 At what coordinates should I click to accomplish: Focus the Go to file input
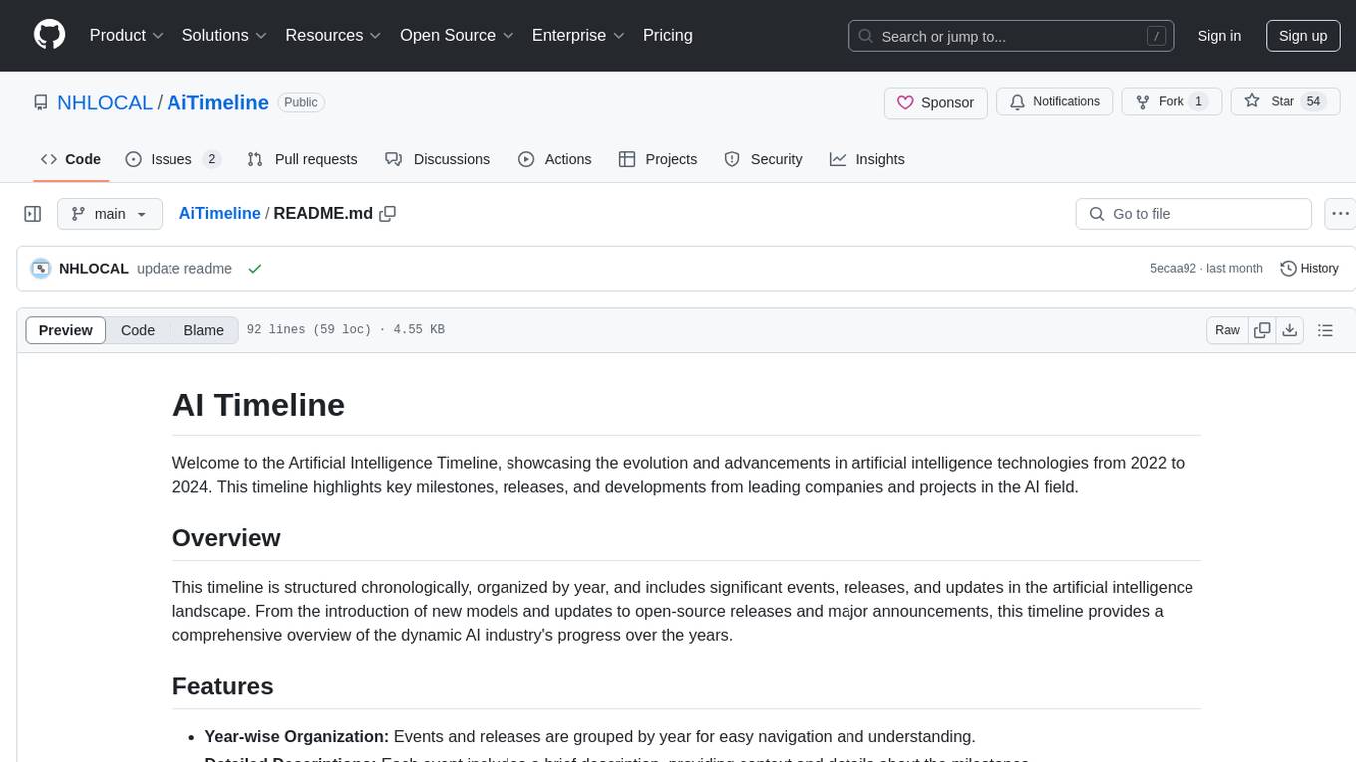[1193, 214]
